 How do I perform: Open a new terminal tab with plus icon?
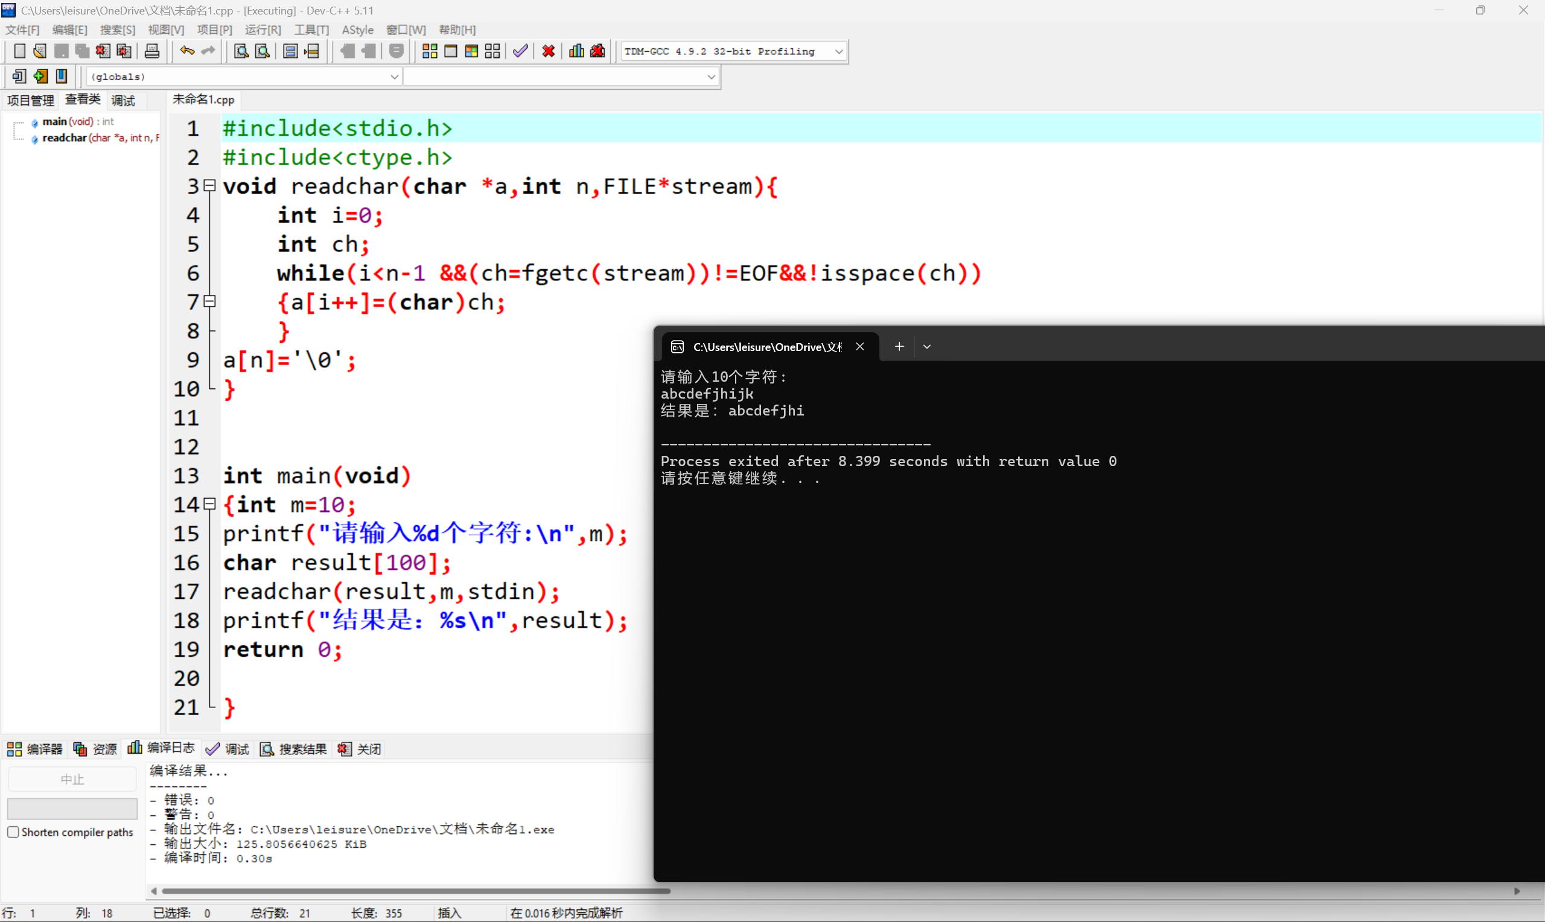(x=899, y=346)
